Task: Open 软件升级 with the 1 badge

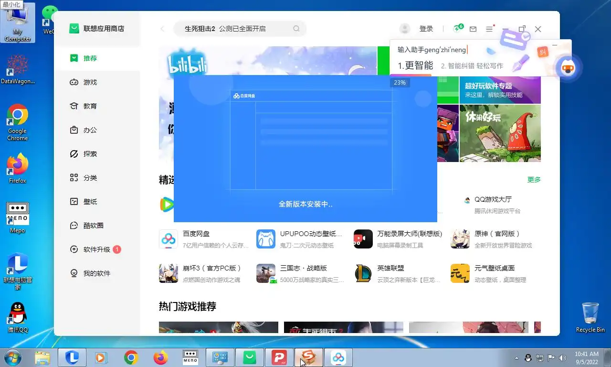Action: coord(97,249)
